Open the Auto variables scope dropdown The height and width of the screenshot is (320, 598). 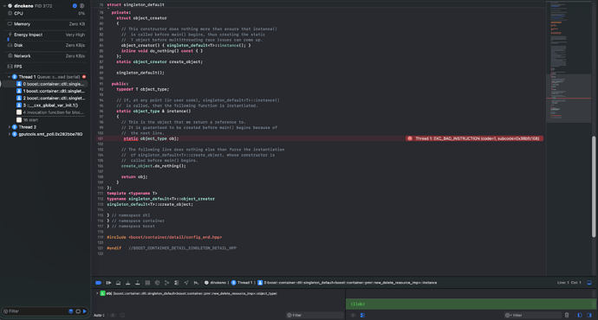point(99,315)
